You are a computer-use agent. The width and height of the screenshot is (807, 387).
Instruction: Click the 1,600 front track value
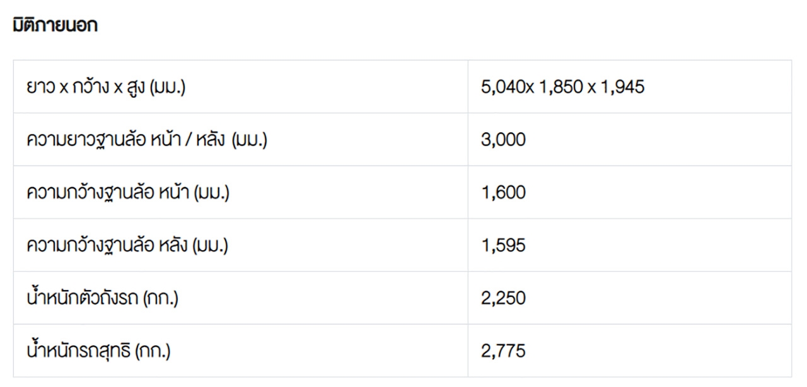click(x=502, y=193)
